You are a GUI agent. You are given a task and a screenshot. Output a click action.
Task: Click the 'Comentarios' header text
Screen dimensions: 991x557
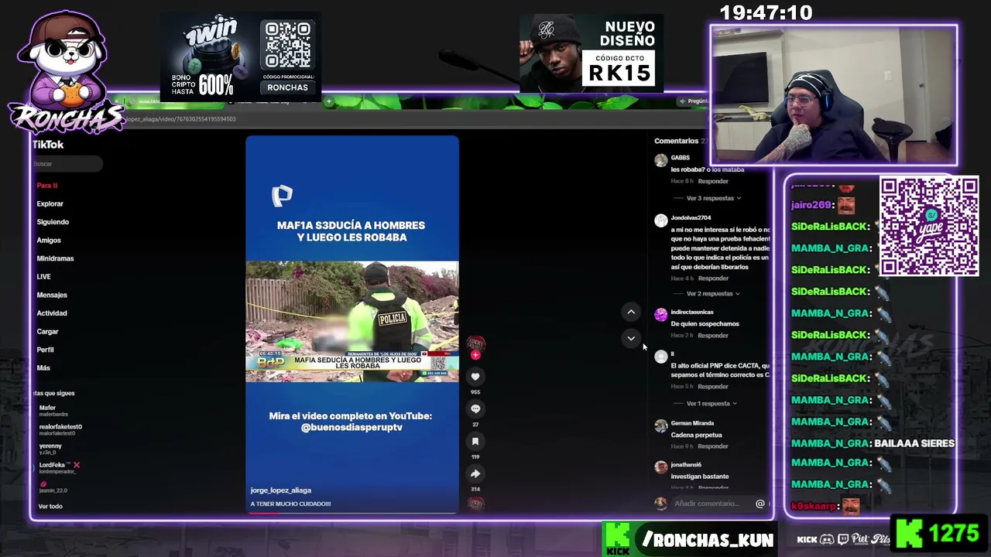tap(676, 142)
